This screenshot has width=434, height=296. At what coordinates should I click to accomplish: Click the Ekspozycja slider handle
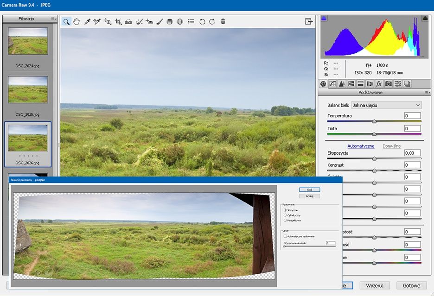tap(374, 158)
